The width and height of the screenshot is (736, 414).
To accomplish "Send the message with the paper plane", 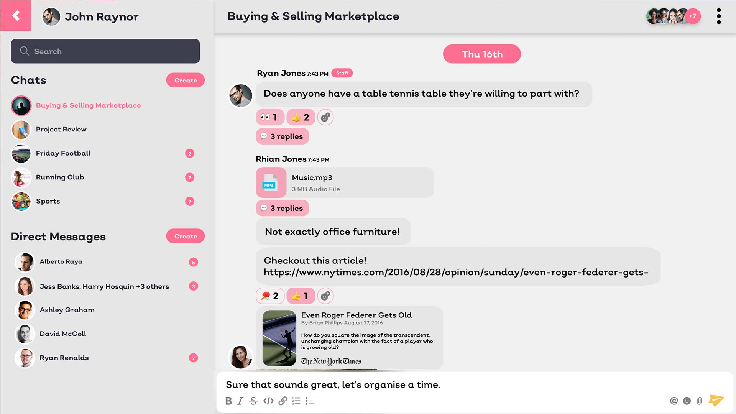I will point(716,400).
